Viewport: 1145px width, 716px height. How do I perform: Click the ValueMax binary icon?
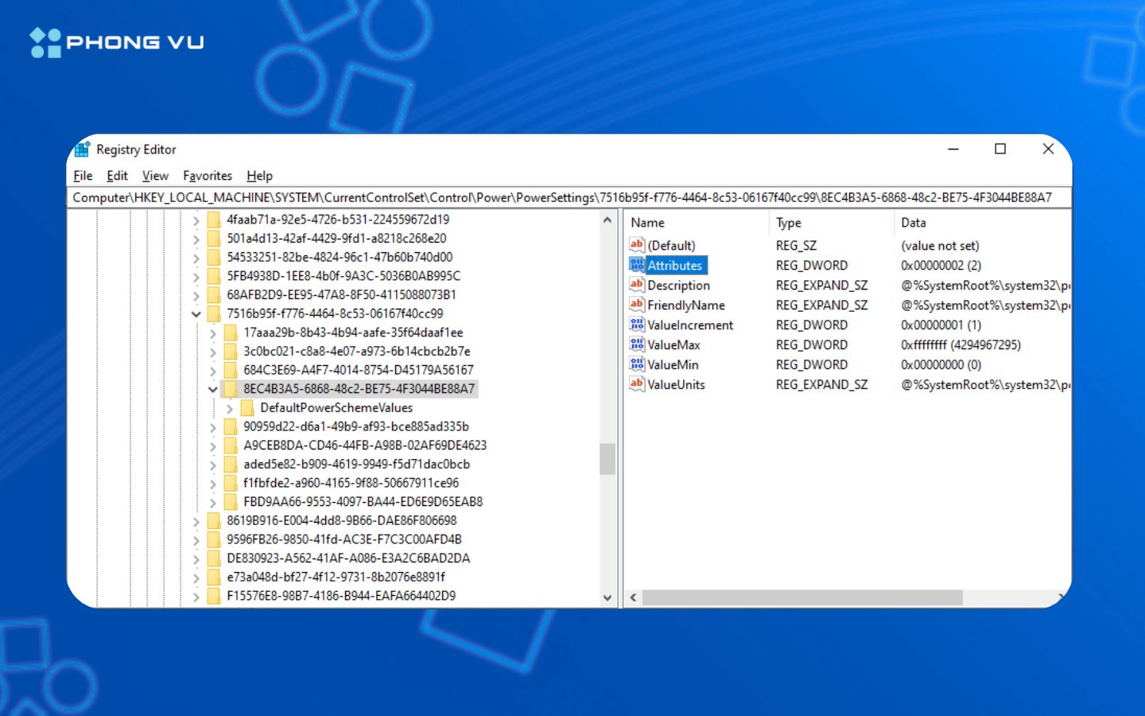tap(637, 344)
